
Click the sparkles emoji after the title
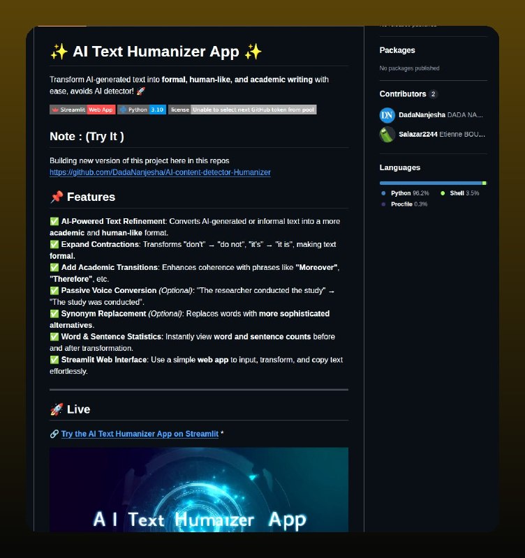pyautogui.click(x=253, y=52)
